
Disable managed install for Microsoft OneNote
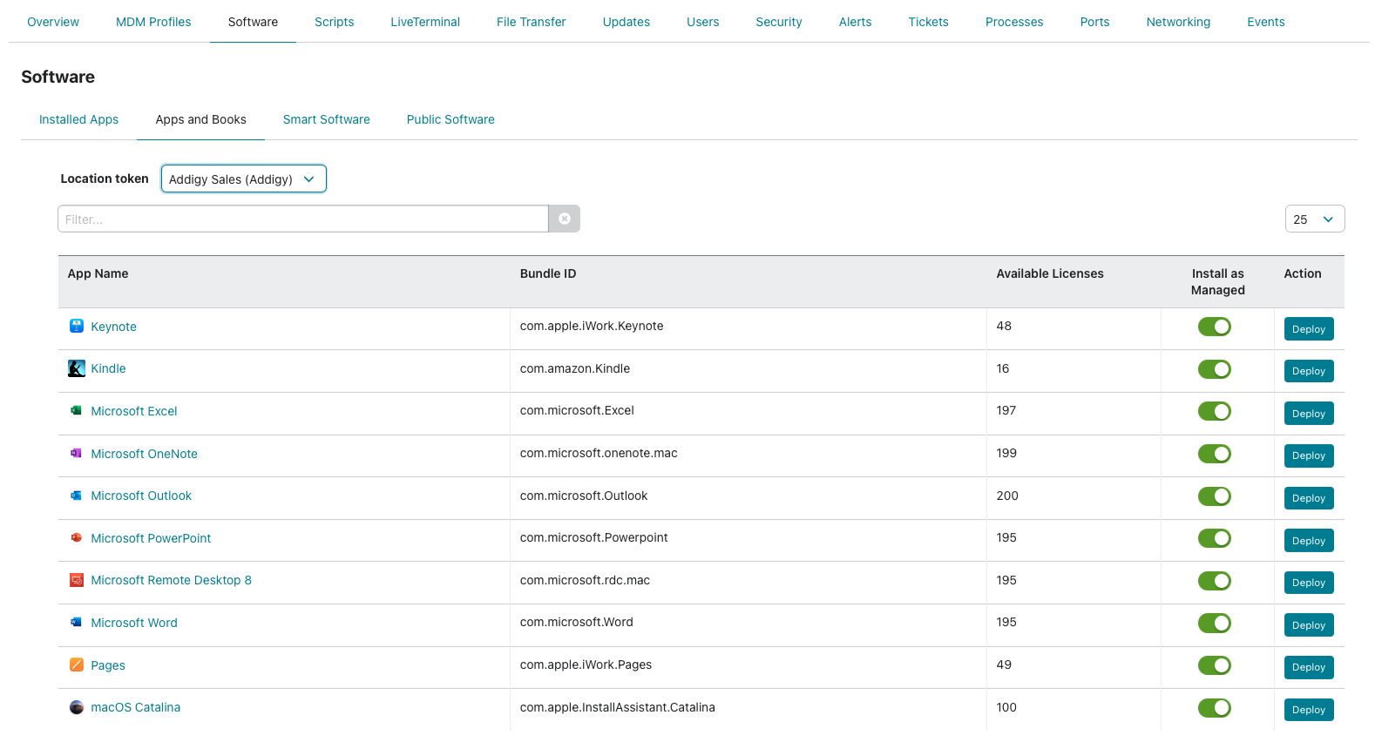tap(1215, 454)
